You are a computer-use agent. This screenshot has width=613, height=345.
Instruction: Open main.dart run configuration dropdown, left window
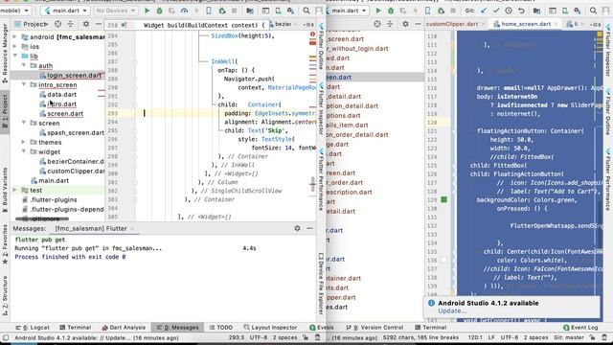coord(65,11)
